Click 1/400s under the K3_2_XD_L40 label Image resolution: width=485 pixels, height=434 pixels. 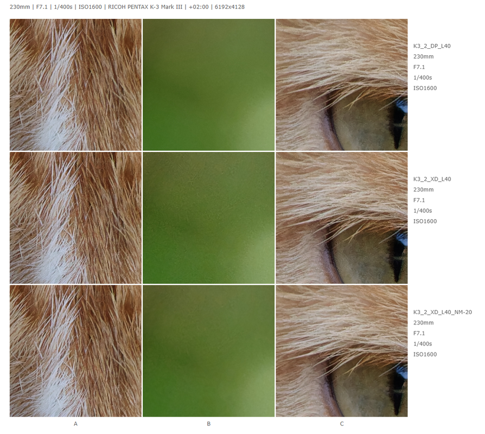coord(423,210)
